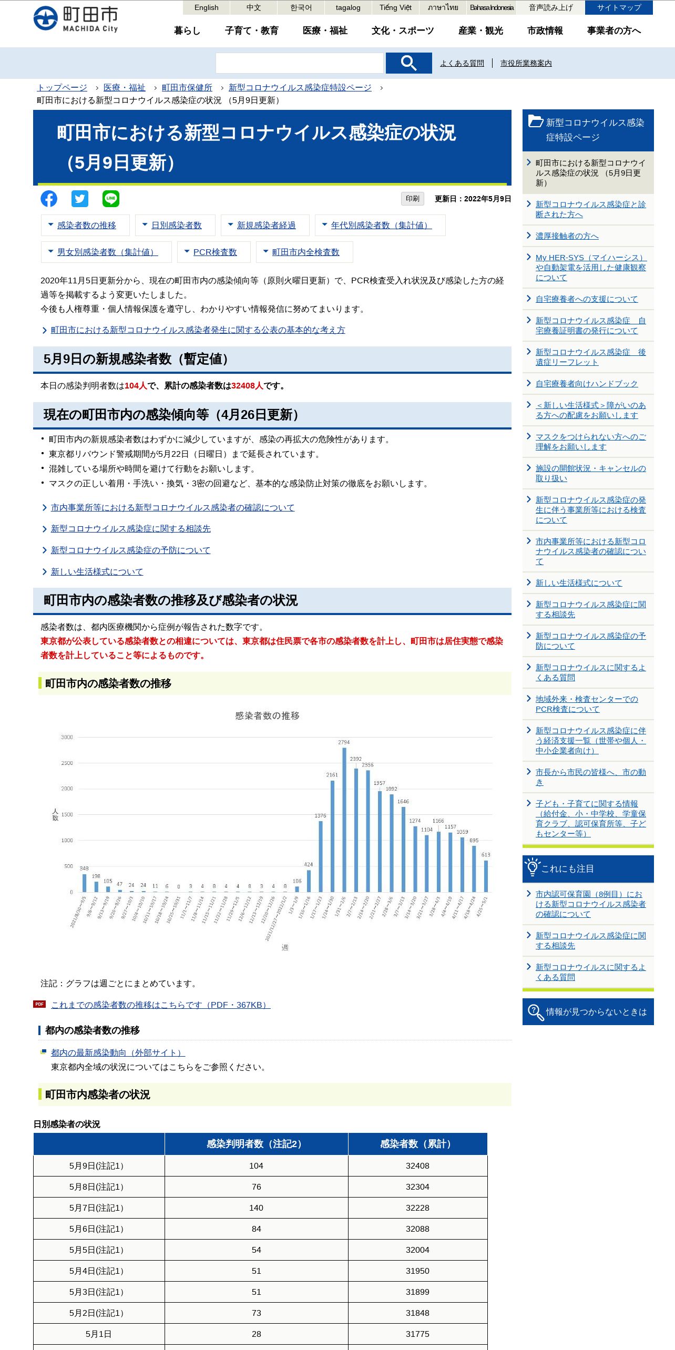Click inside the site search field
Viewport: 675px width, 1350px height.
[x=299, y=63]
